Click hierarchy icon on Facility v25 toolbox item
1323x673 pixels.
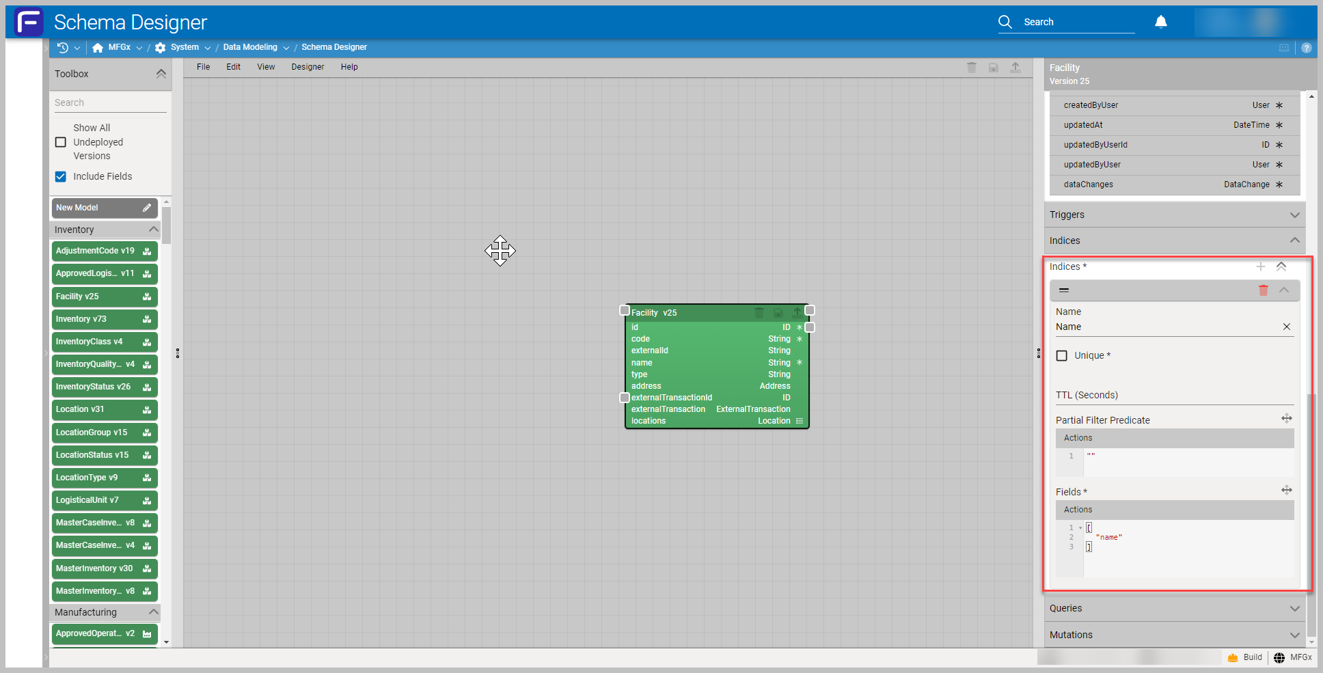147,297
